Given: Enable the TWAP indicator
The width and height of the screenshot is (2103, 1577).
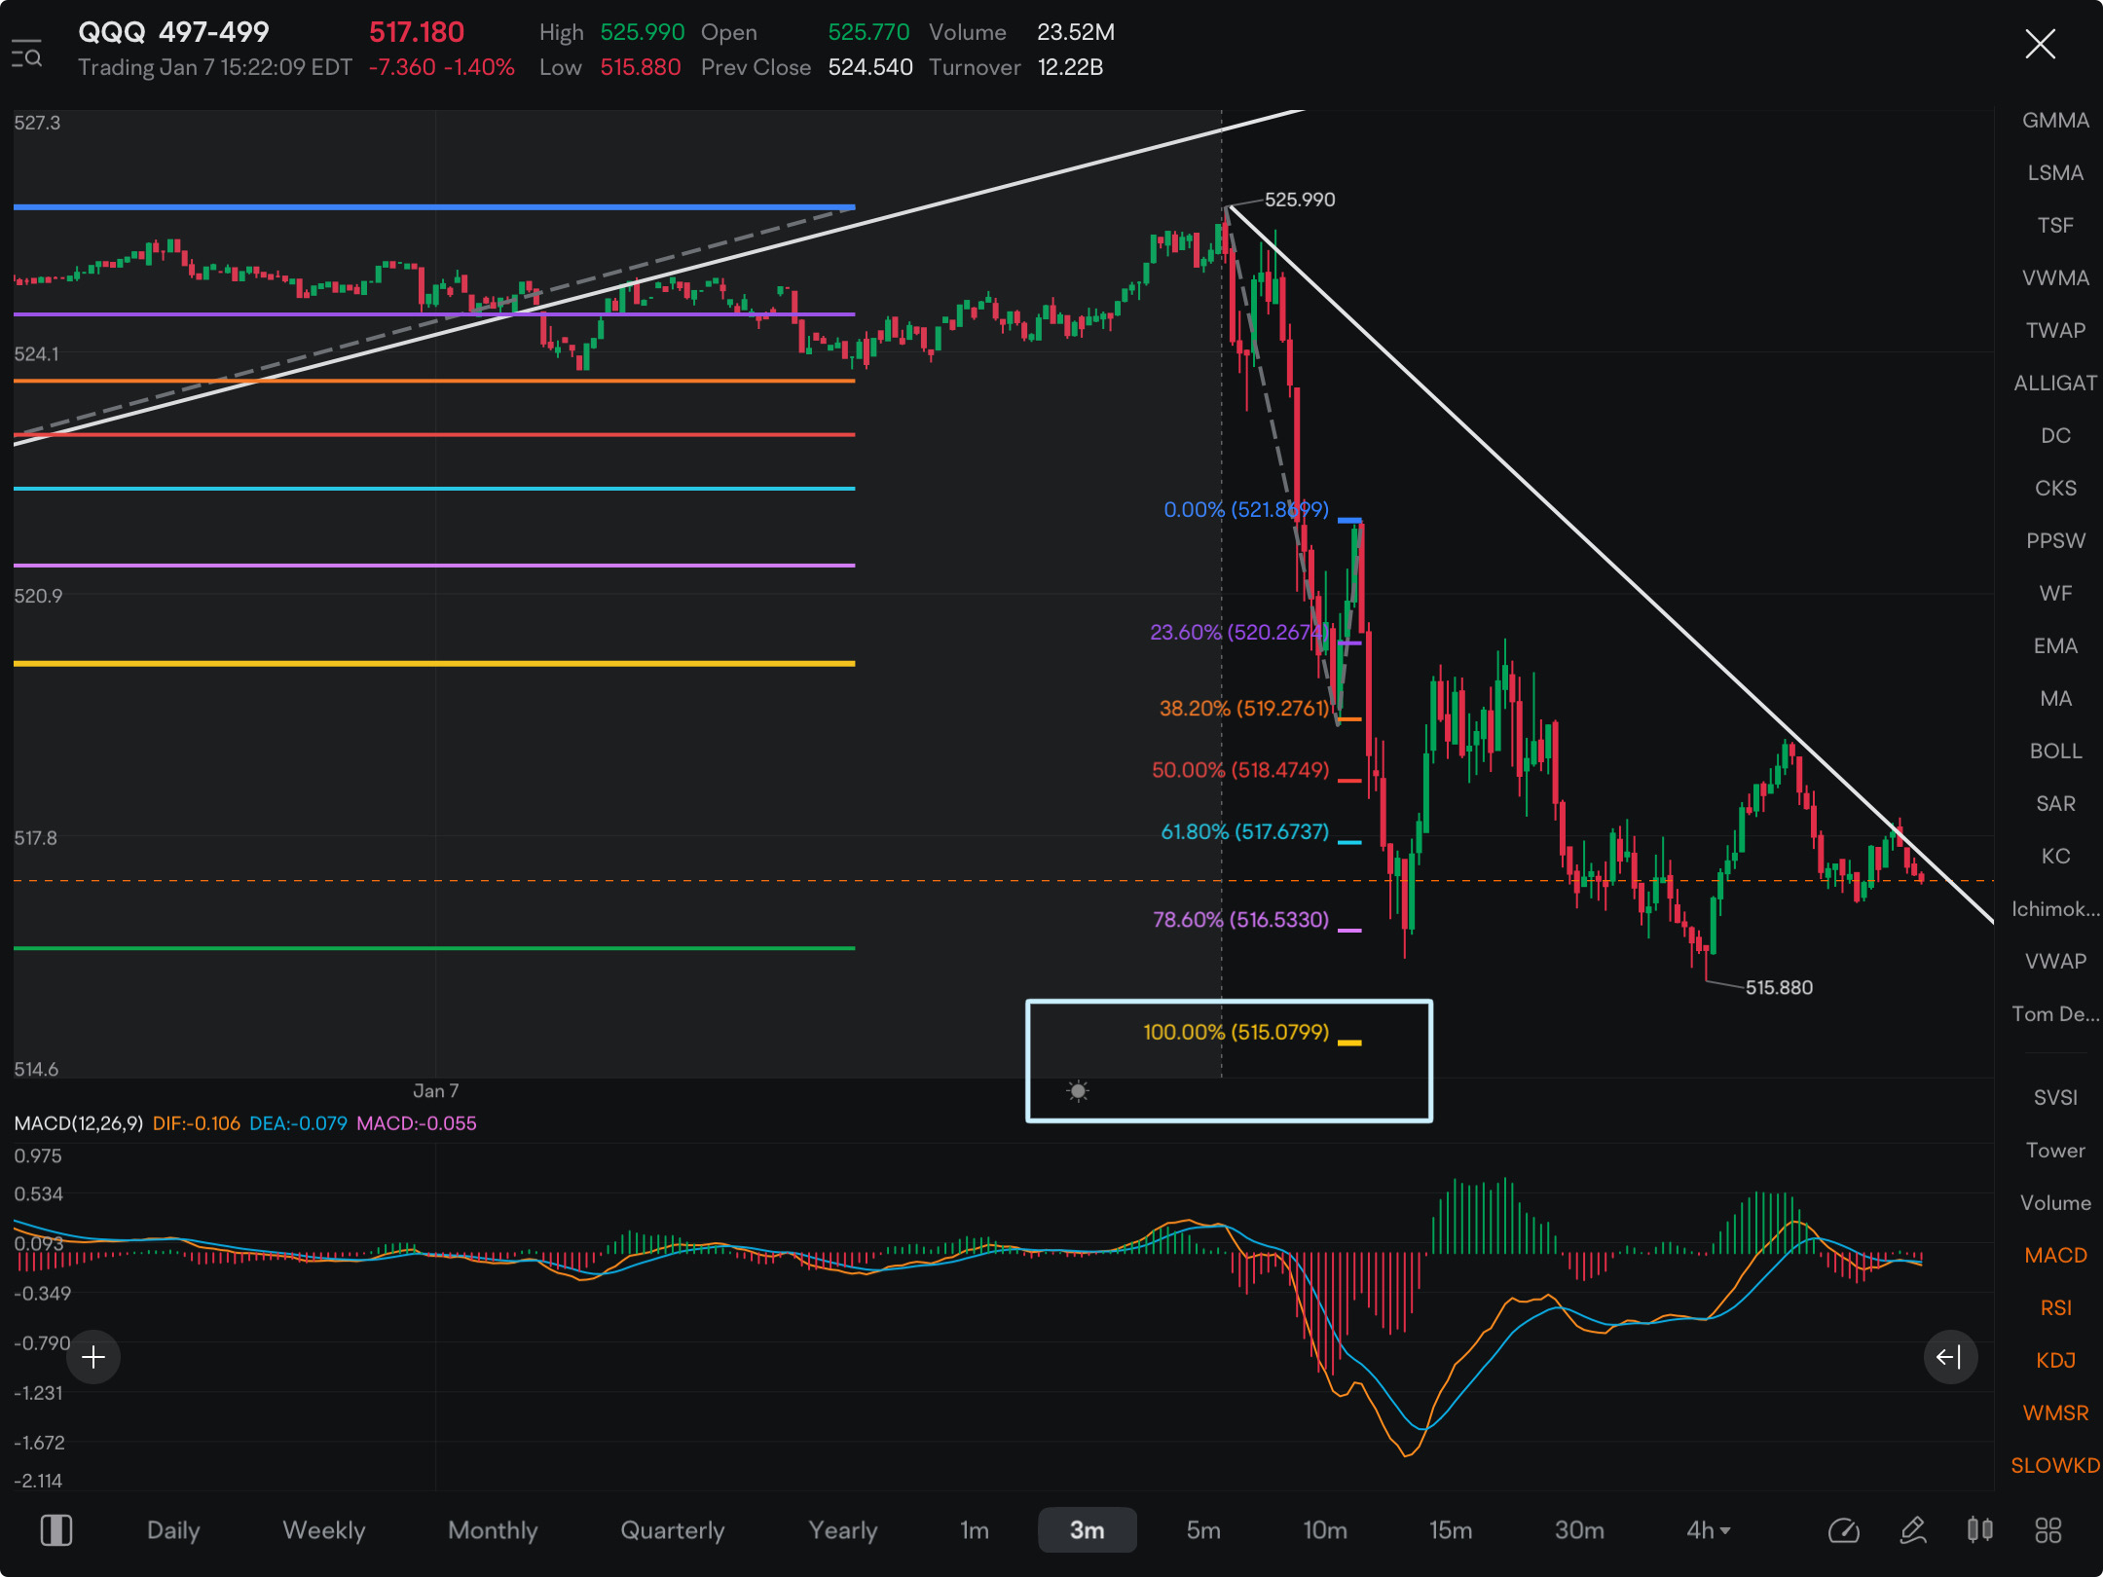Looking at the screenshot, I should [x=2055, y=331].
